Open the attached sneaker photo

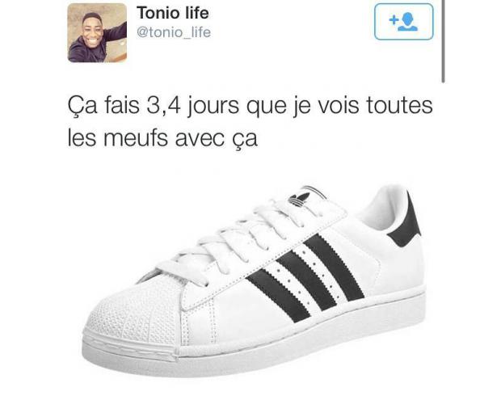click(x=254, y=280)
